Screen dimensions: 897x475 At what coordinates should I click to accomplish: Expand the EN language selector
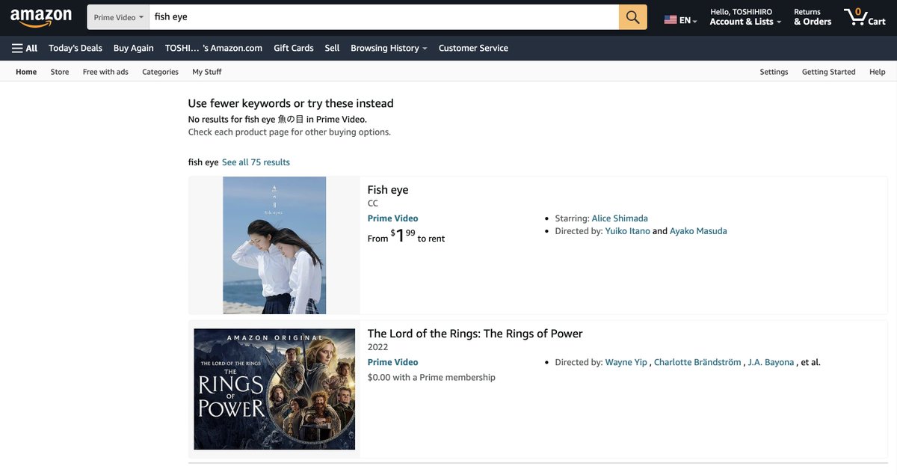(688, 20)
